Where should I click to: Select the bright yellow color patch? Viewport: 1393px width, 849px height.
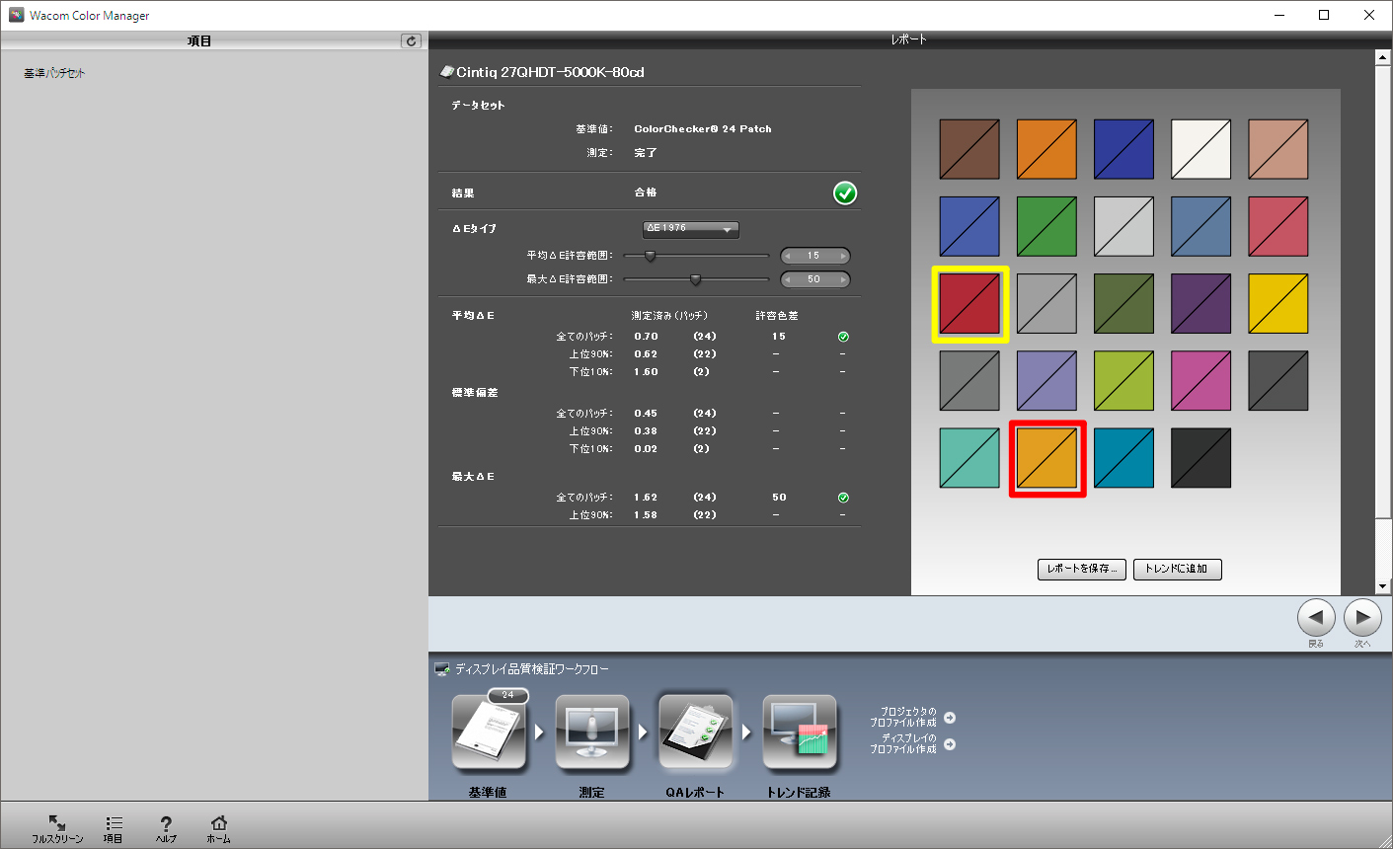point(1277,304)
